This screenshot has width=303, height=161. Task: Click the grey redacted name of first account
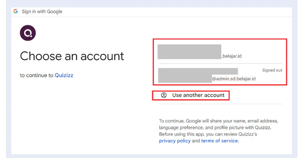coord(189,51)
